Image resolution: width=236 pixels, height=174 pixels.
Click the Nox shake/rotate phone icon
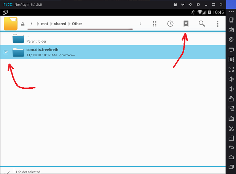231,20
